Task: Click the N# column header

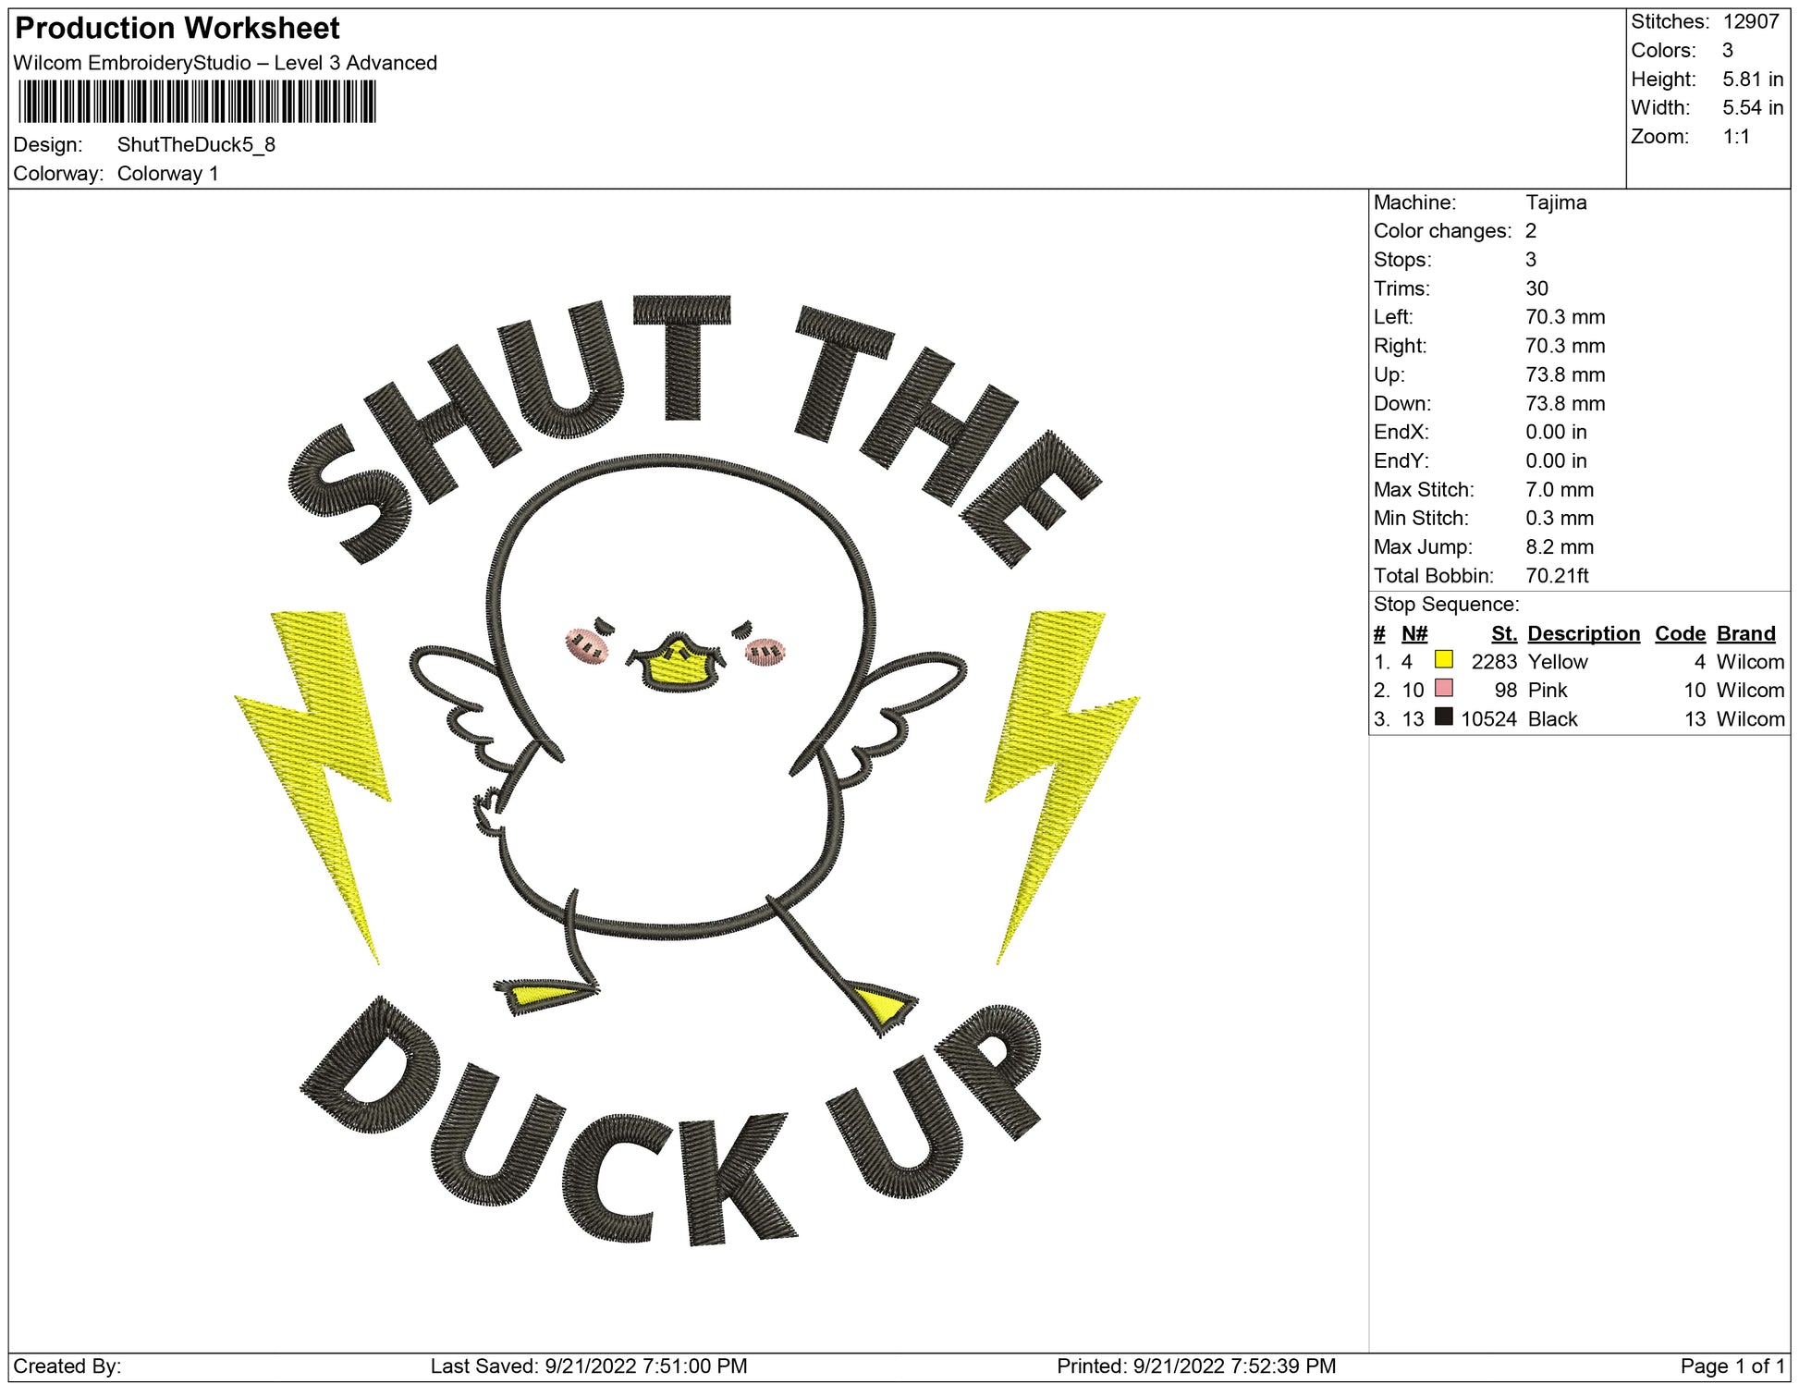Action: 1413,633
